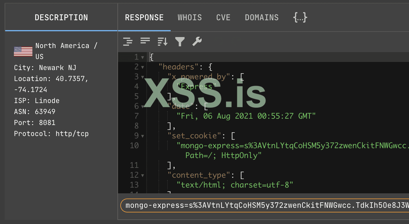Click the "Location: 40.7357," text
The image size is (409, 224).
pos(51,79)
